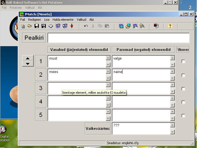Click the red downward arrow icon
Viewport: 197px width, 148px height.
72,26
